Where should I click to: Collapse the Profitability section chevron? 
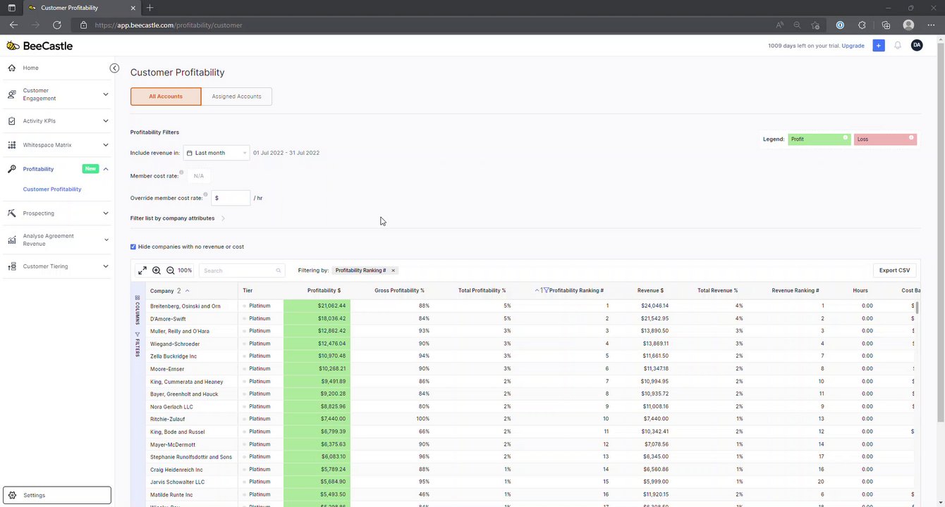106,169
